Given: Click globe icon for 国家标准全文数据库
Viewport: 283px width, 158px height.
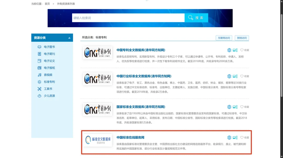Looking at the screenshot, I should point(229,107).
